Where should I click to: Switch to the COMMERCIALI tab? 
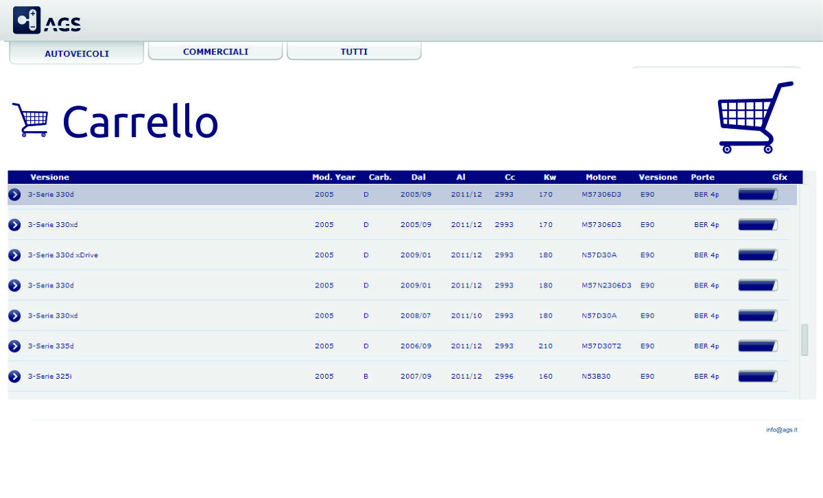(x=215, y=51)
